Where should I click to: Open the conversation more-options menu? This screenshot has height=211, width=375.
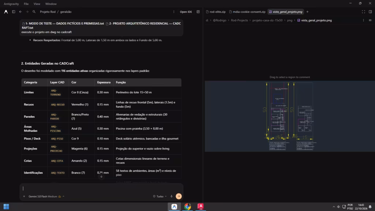[174, 12]
